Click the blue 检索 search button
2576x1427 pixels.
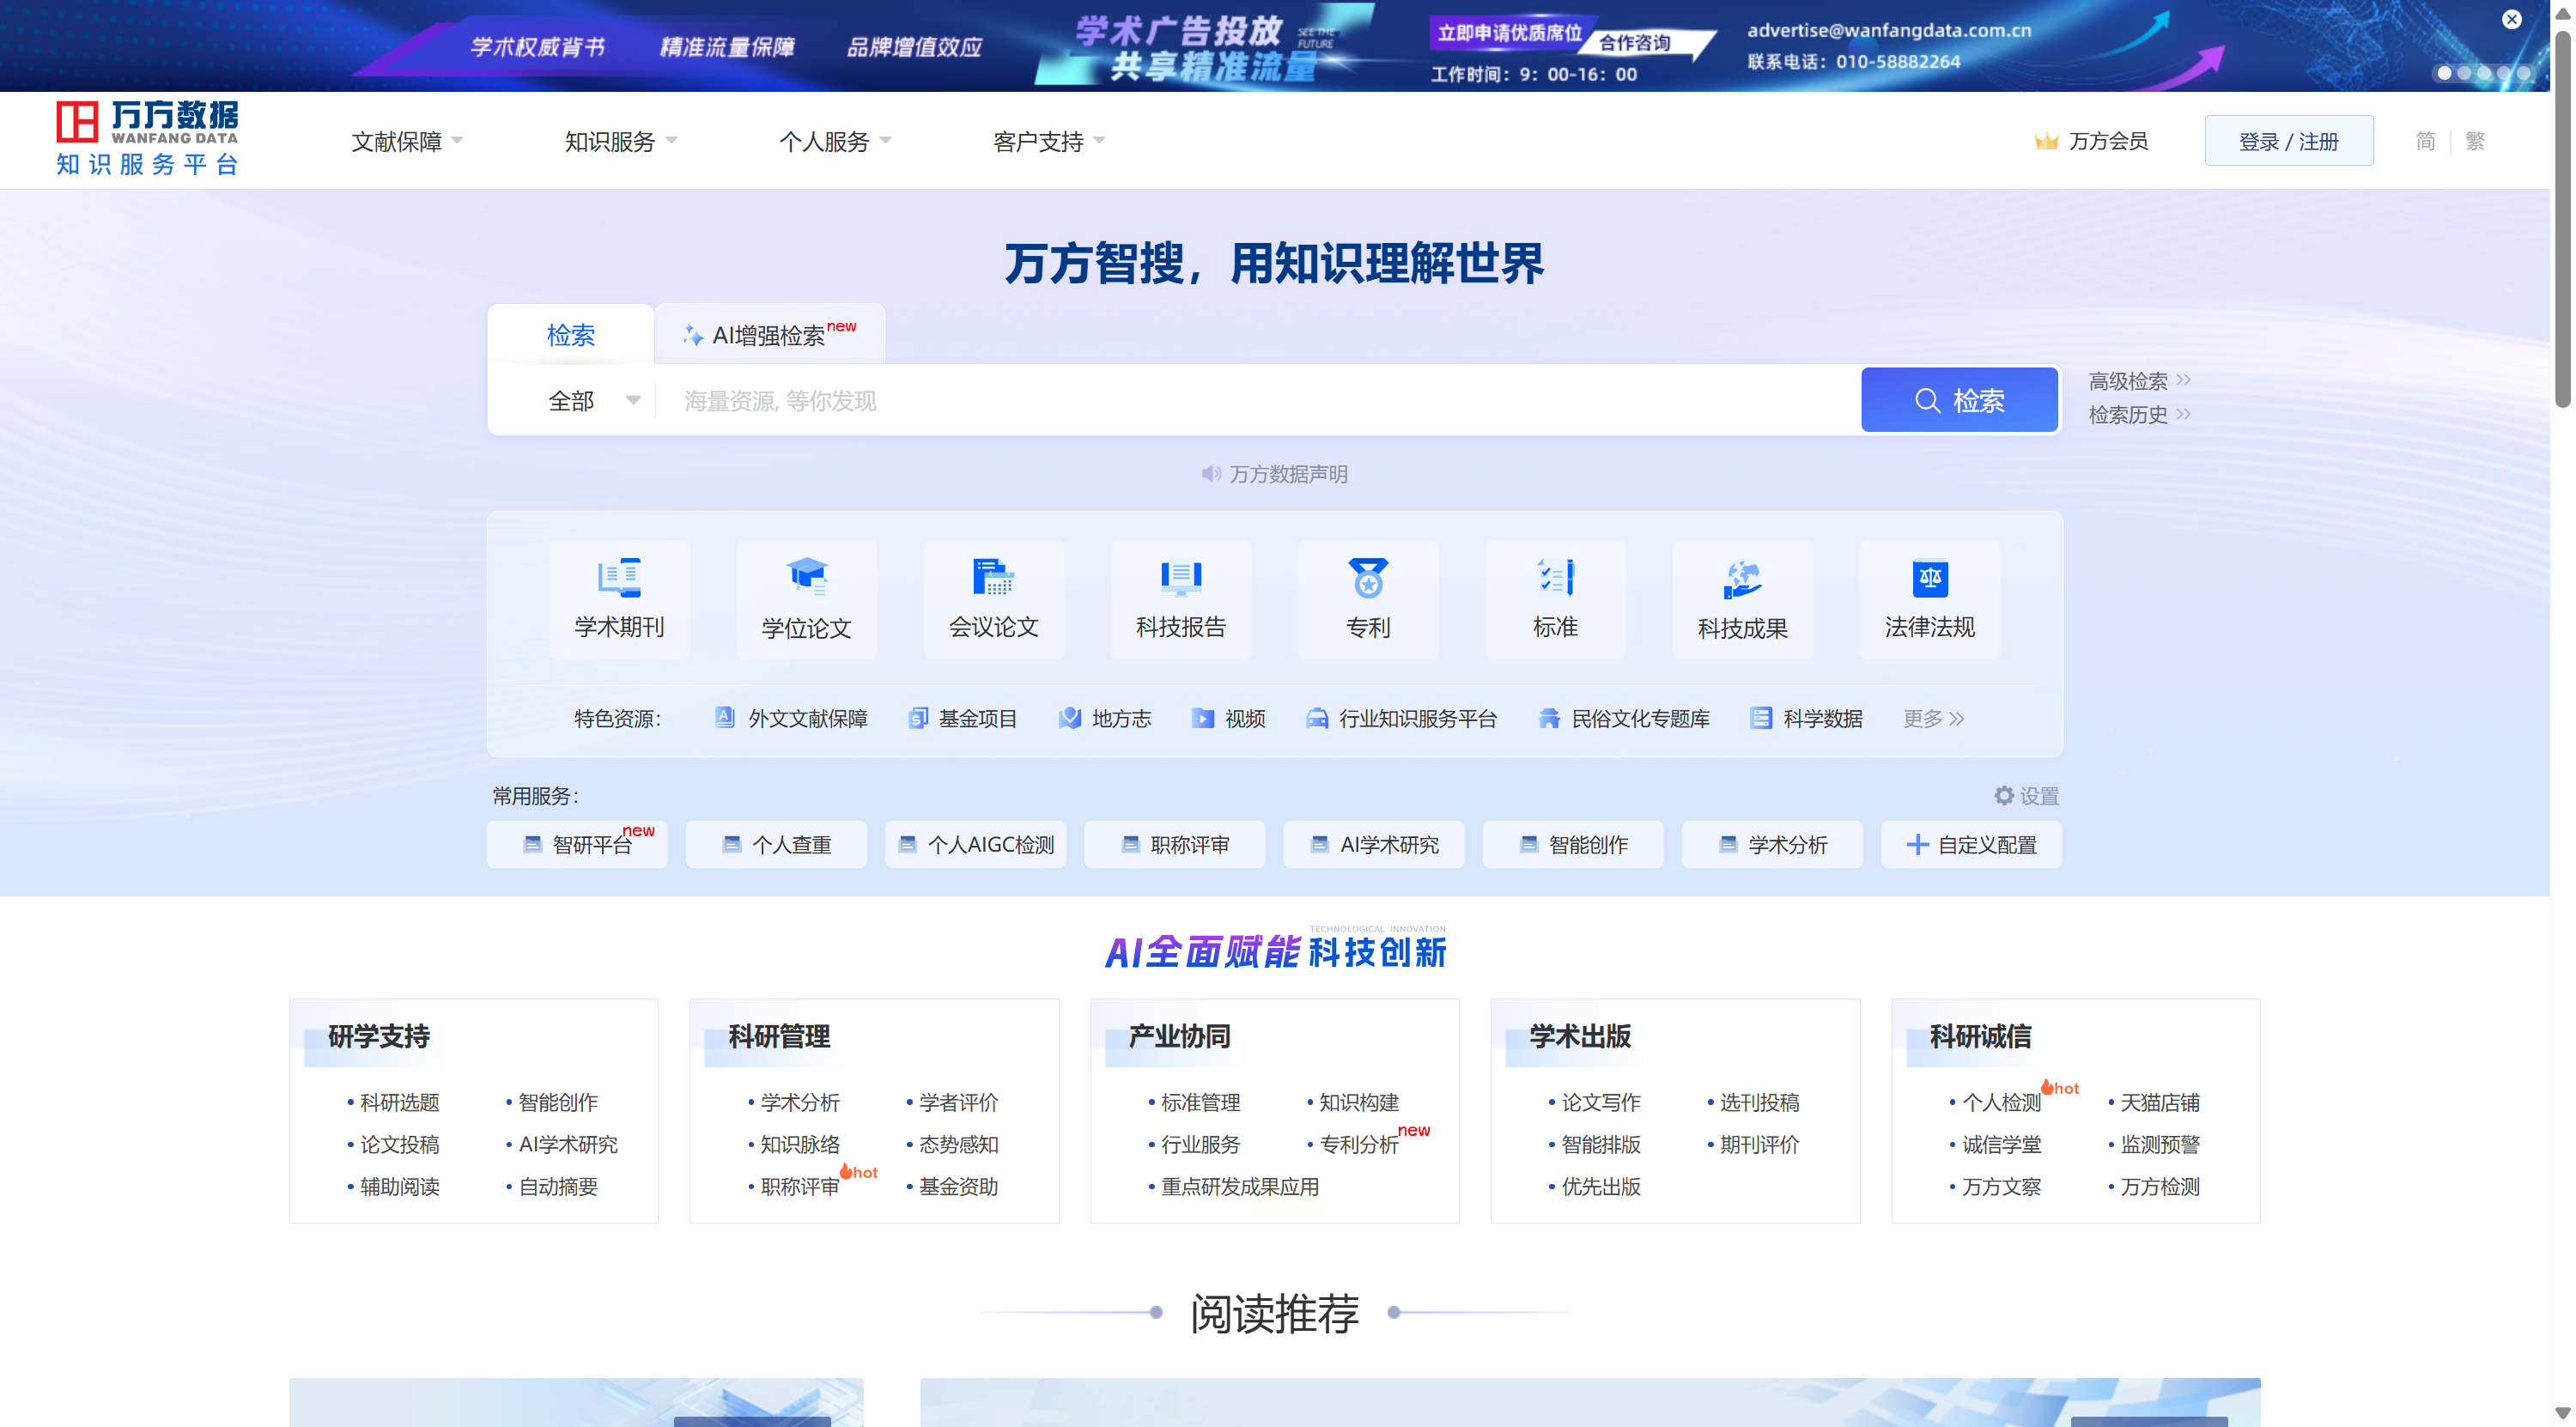coord(1959,400)
